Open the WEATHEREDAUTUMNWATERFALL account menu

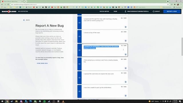pyautogui.click(x=138, y=11)
